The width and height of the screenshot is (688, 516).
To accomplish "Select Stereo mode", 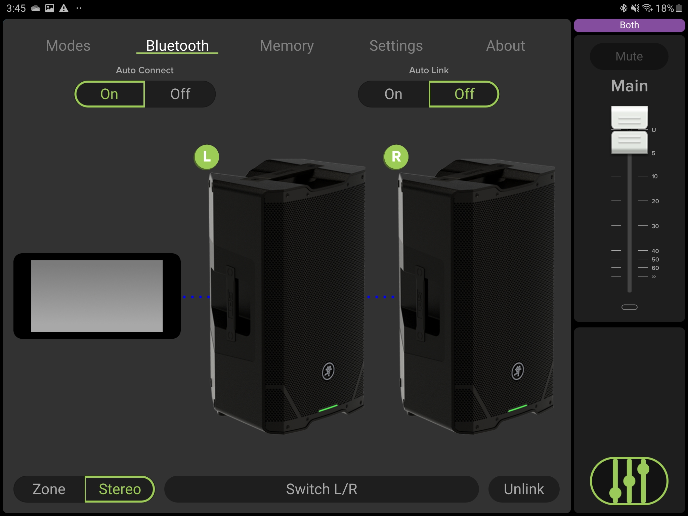I will (120, 489).
